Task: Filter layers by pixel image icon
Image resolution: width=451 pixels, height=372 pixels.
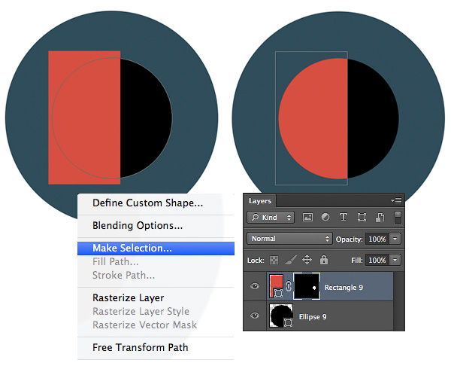Action: (x=307, y=218)
